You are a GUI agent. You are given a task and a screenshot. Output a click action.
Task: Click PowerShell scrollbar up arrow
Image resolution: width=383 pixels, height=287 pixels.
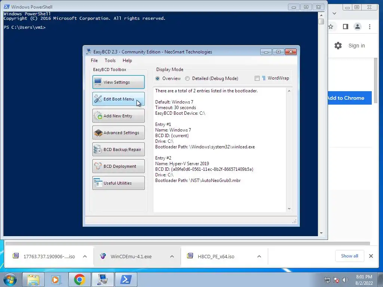(x=321, y=15)
